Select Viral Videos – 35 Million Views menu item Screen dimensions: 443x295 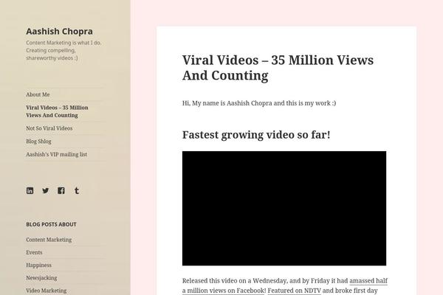(57, 111)
